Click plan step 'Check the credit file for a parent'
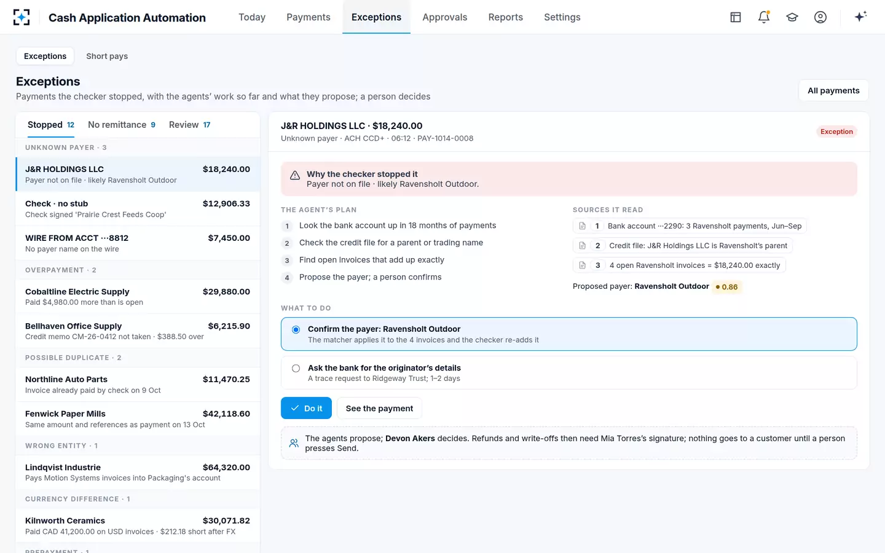This screenshot has height=553, width=885. point(391,243)
